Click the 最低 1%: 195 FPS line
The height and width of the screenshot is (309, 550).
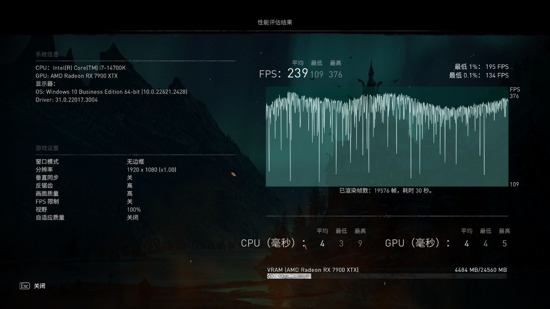pyautogui.click(x=481, y=67)
